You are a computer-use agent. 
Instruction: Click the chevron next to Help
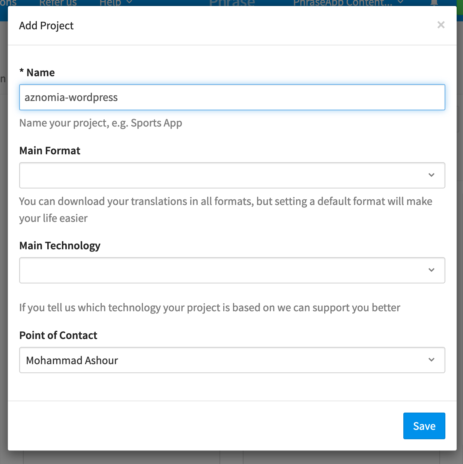129,3
